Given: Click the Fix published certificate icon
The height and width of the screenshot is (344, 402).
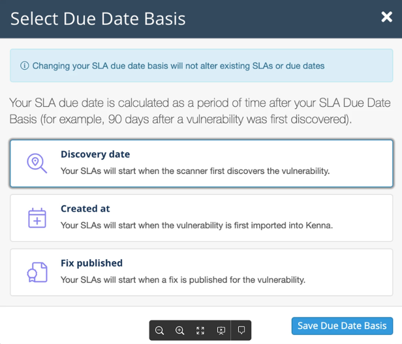Looking at the screenshot, I should [37, 272].
